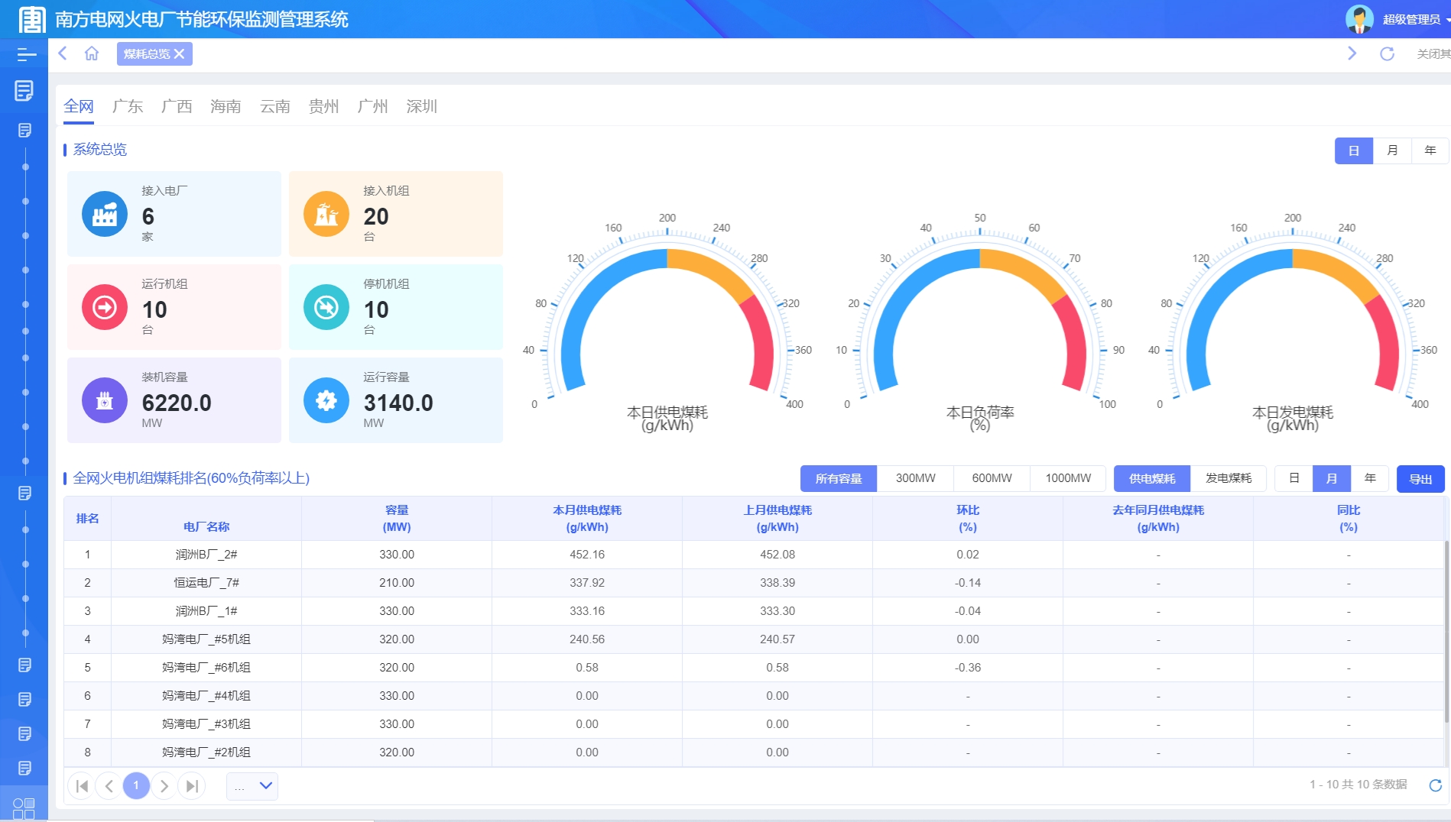1451x822 pixels.
Task: Click the system logo icon in header
Action: click(x=31, y=19)
